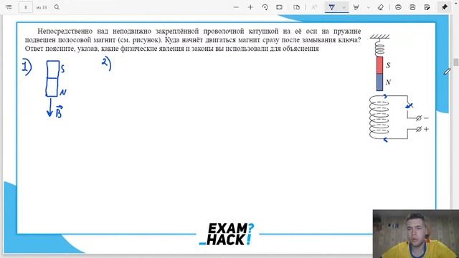Rotate the page
Image resolution: width=459 pixels, height=258 pixels.
click(265, 7)
